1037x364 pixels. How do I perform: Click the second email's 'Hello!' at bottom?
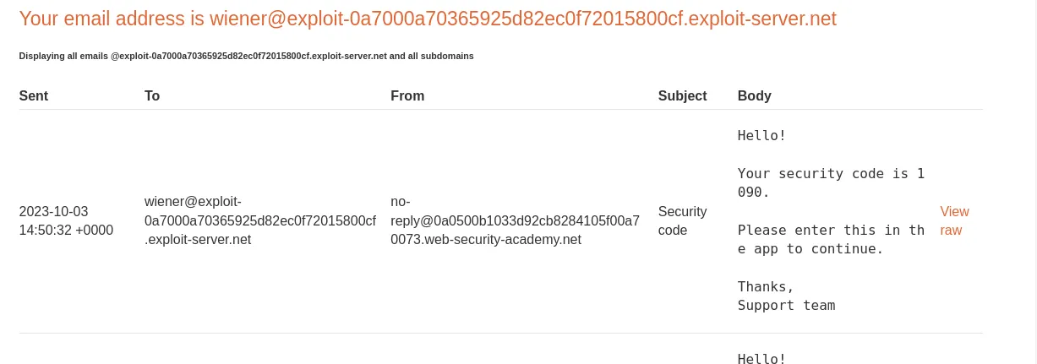click(761, 358)
